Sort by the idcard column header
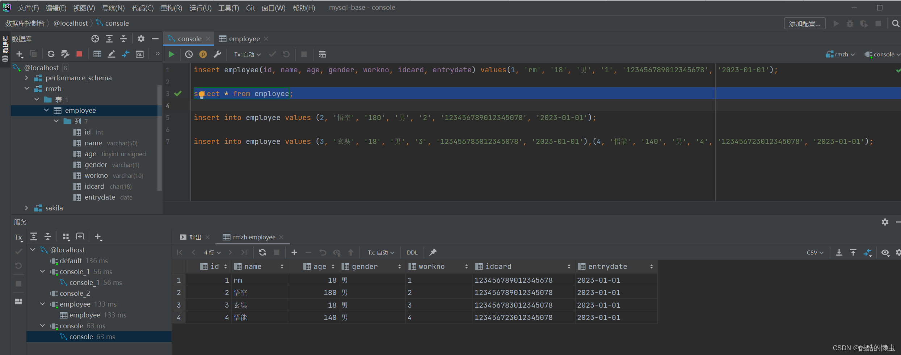The image size is (901, 355). pyautogui.click(x=523, y=266)
